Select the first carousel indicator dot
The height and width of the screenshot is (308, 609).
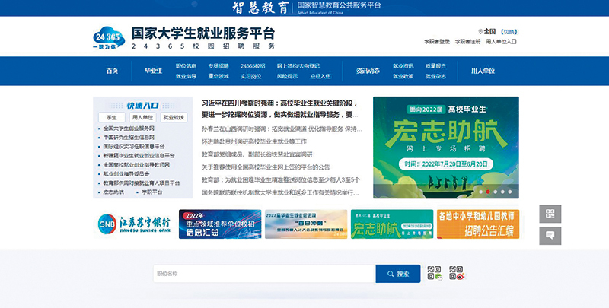click(x=481, y=192)
